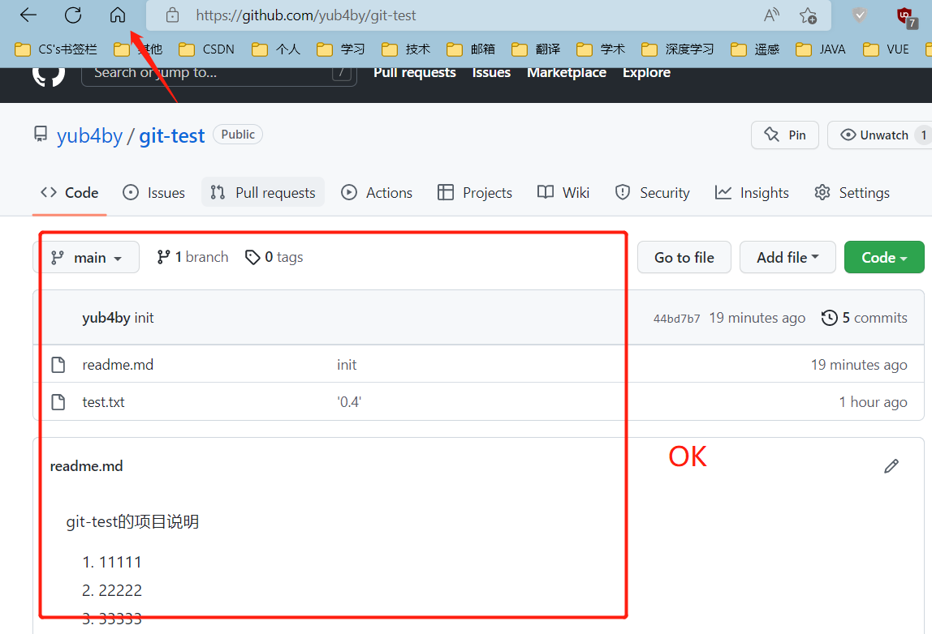Click the repository icon before yub4by
This screenshot has width=932, height=634.
pyautogui.click(x=41, y=134)
